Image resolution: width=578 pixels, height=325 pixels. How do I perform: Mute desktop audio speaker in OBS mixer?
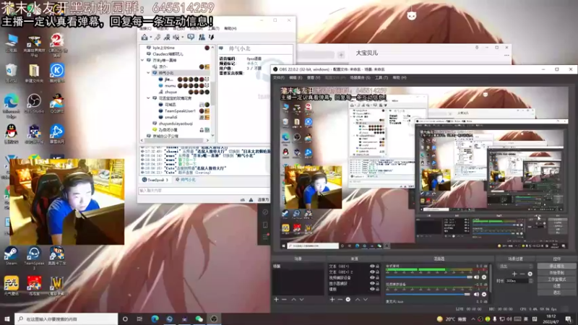pos(476,277)
